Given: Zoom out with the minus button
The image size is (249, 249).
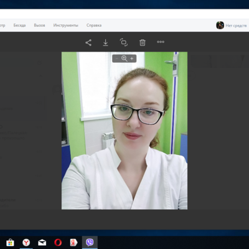Looking at the screenshot, I should pyautogui.click(x=116, y=59).
